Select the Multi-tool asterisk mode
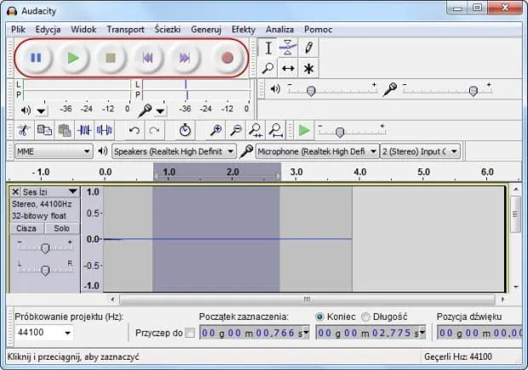The height and width of the screenshot is (370, 528). pos(308,68)
